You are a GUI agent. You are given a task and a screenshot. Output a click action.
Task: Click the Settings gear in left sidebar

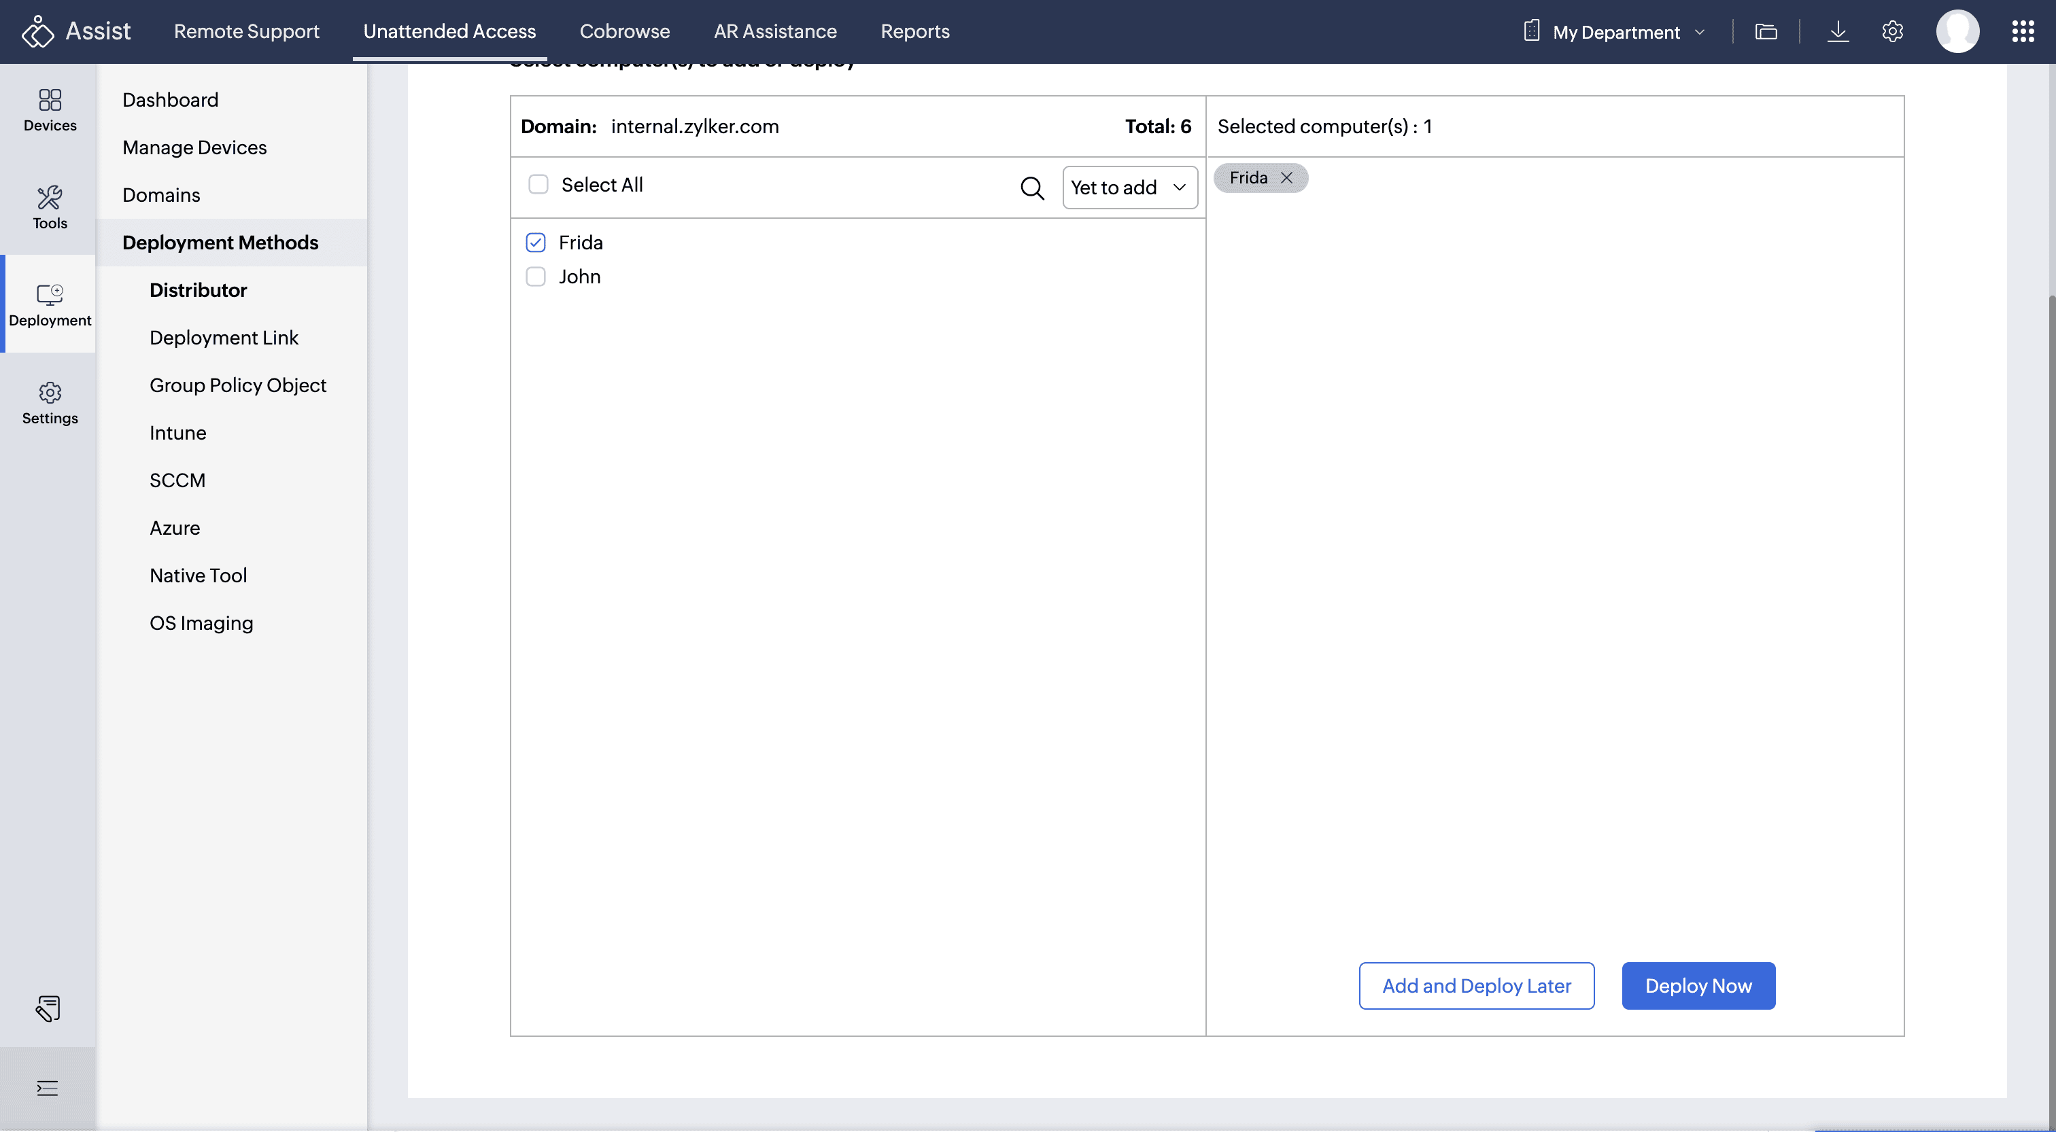click(x=50, y=403)
